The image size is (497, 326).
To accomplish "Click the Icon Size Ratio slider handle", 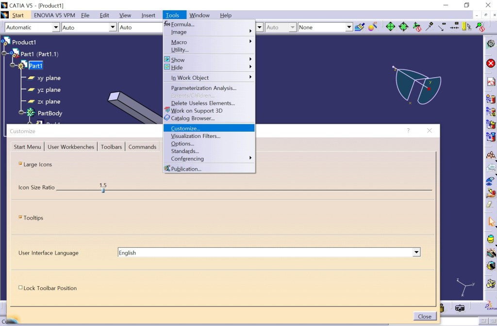I will click(103, 190).
